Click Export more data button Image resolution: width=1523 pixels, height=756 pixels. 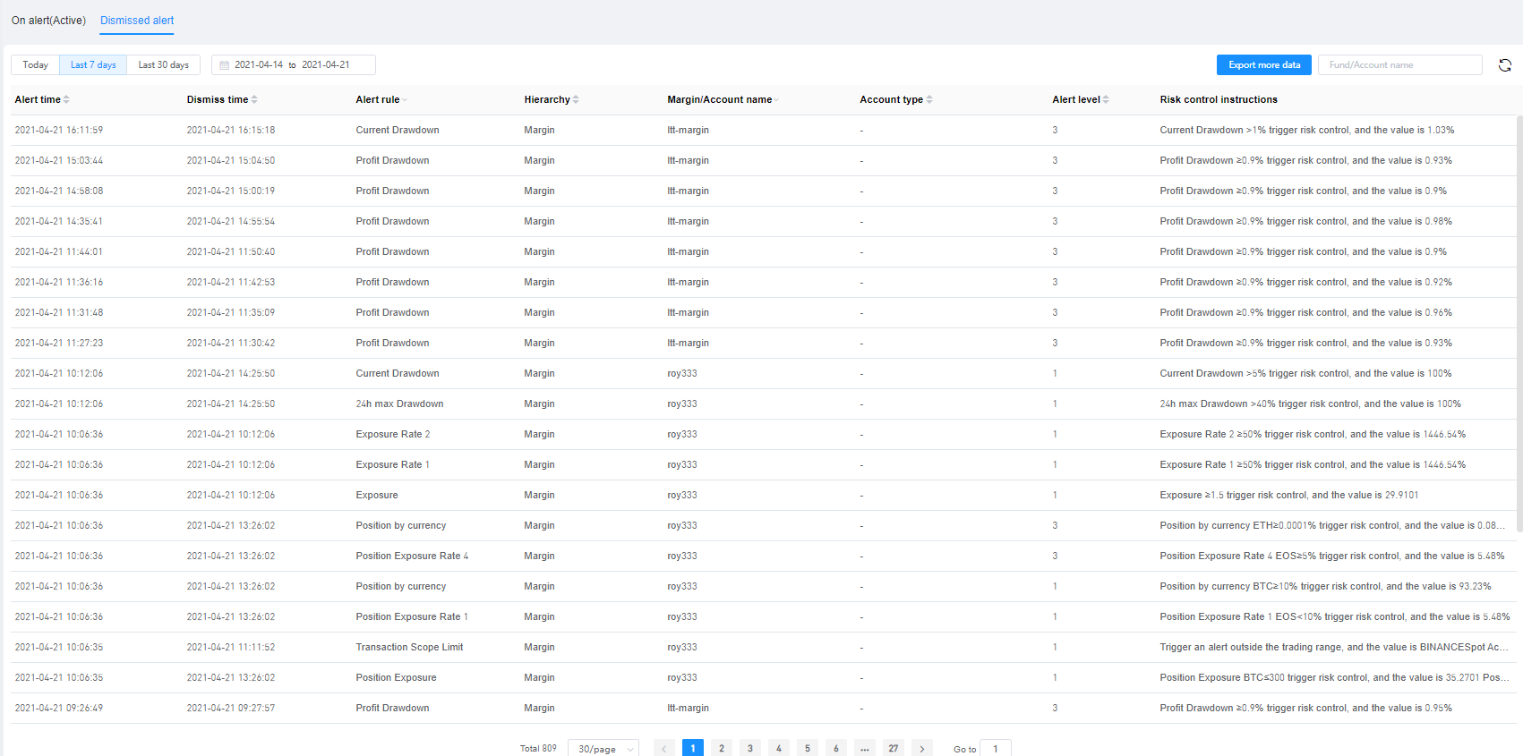tap(1264, 65)
